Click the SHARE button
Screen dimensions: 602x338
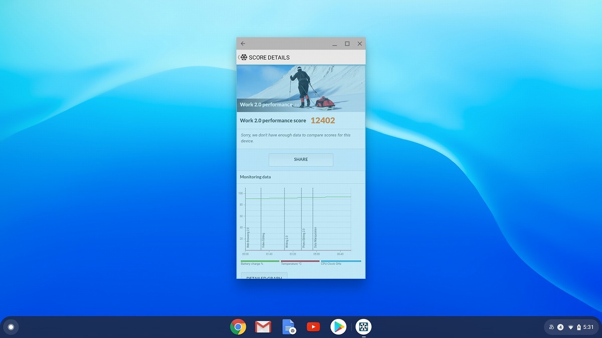301,159
